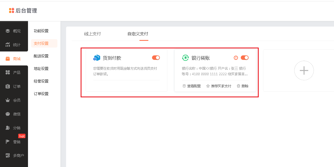334x167 pixels.
Task: Select the 产品 products icon in sidebar
Action: tap(8, 72)
